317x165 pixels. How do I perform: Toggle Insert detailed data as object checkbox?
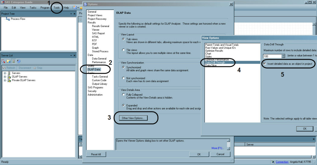coord(264,64)
